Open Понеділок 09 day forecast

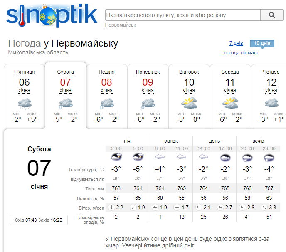click(x=148, y=72)
